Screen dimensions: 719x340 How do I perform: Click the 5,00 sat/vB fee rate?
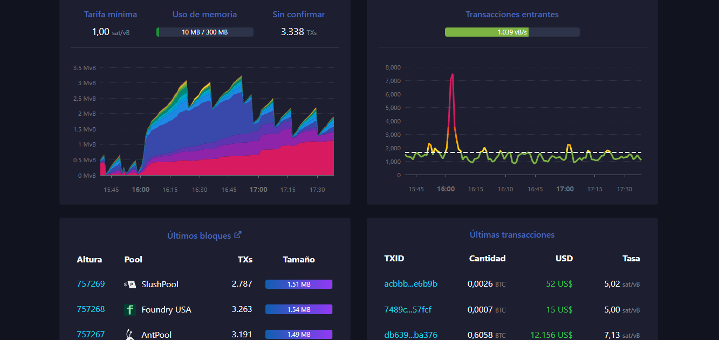[622, 309]
